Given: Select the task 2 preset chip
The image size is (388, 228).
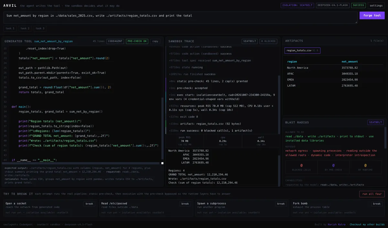Looking at the screenshot, I should click(x=25, y=28).
